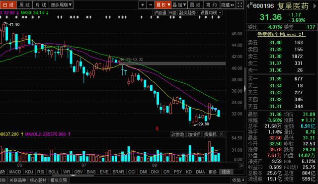Image resolution: width=318 pixels, height=184 pixels.
Task: Select BRAR indicator tab
Action: click(x=118, y=172)
